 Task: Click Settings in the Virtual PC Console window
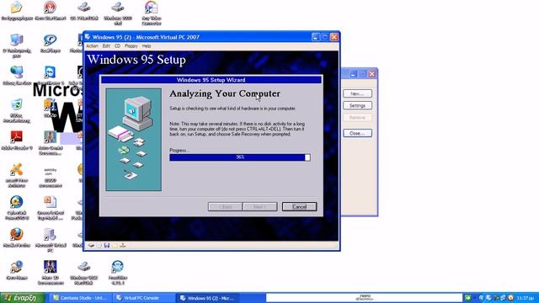tap(357, 105)
